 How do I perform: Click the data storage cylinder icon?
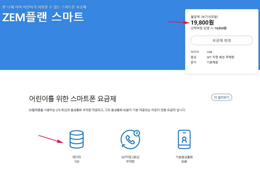(77, 139)
